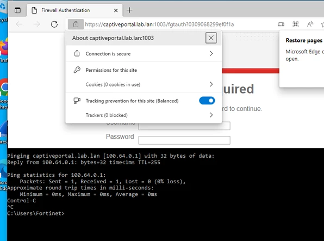
Task: Click the tab actions menu icon
Action: (x=17, y=10)
